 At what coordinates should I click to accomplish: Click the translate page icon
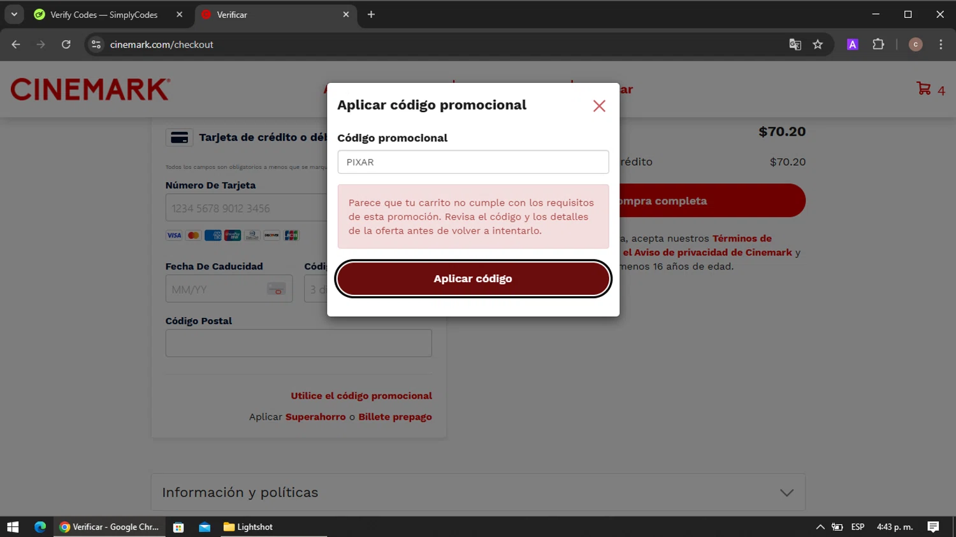tap(795, 45)
